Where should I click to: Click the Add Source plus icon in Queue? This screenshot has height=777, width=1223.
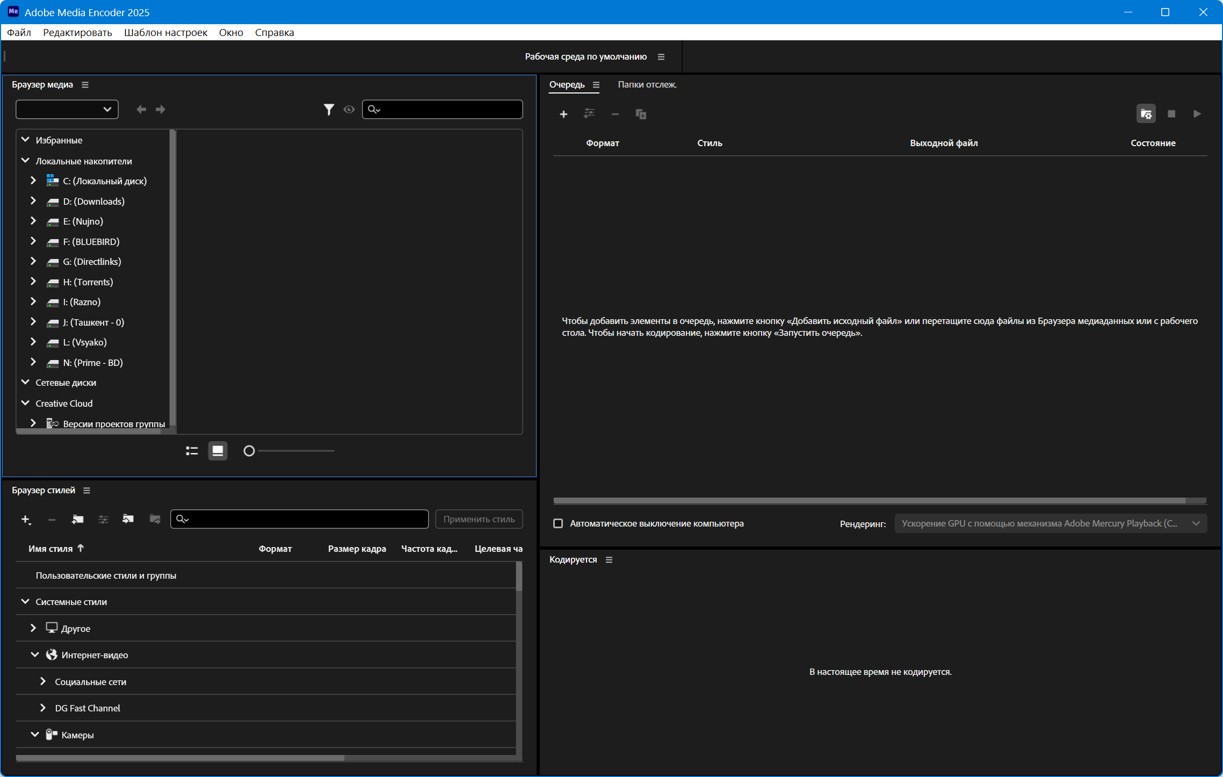tap(563, 114)
